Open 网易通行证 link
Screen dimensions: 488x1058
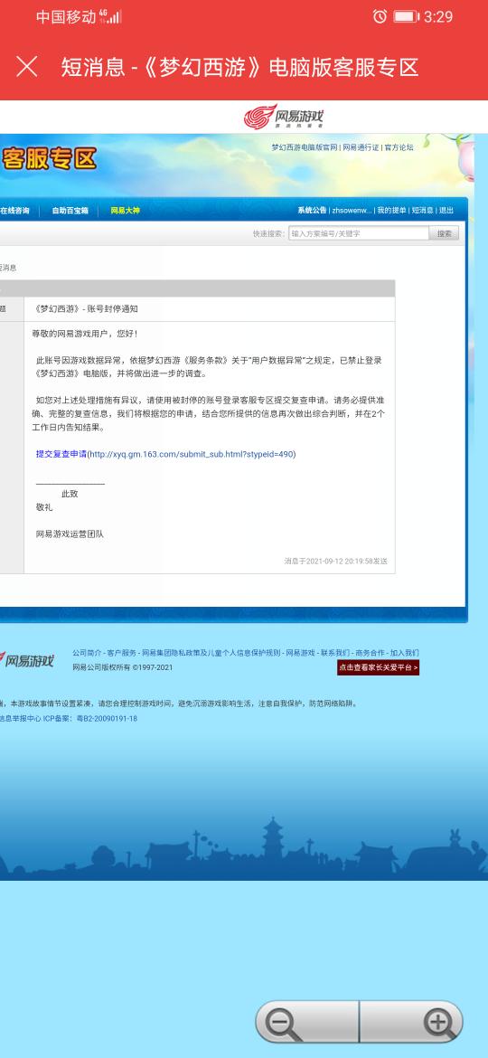pyautogui.click(x=361, y=147)
